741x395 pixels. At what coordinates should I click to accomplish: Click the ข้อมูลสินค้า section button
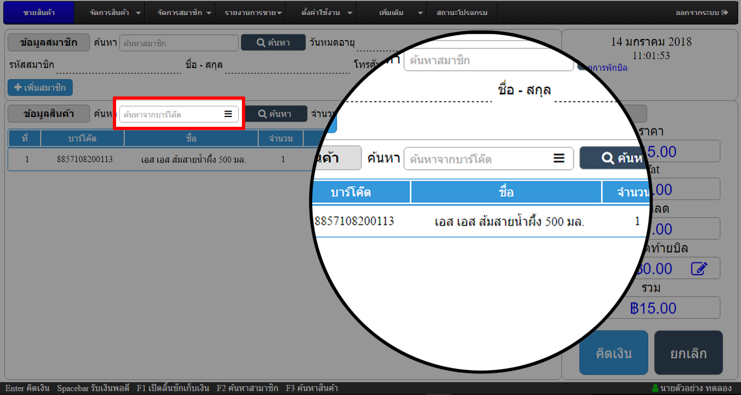tap(48, 114)
